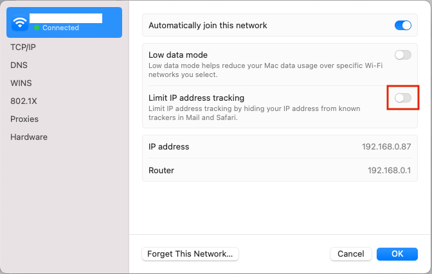Switch to the DNS tab
The image size is (432, 274).
pyautogui.click(x=19, y=65)
